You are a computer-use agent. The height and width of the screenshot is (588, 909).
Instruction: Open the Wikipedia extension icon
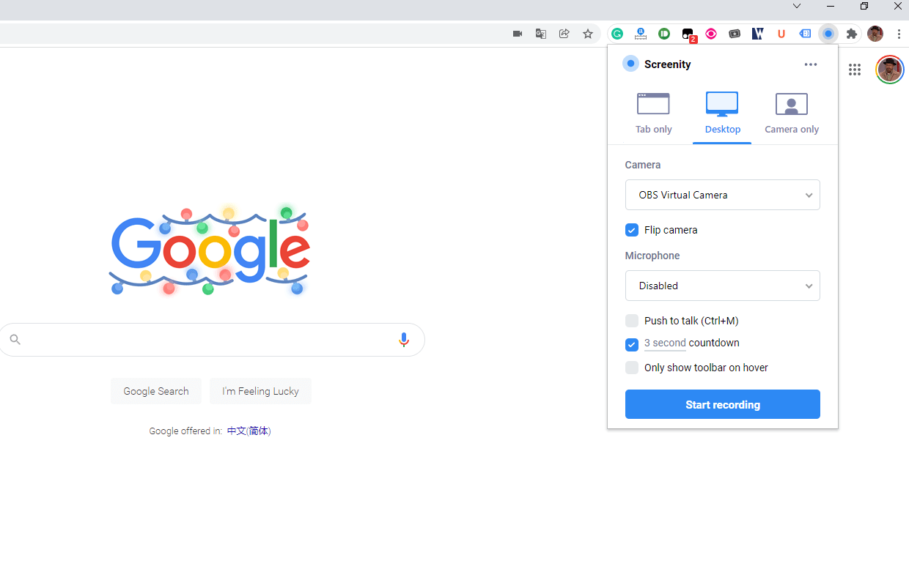pos(758,34)
